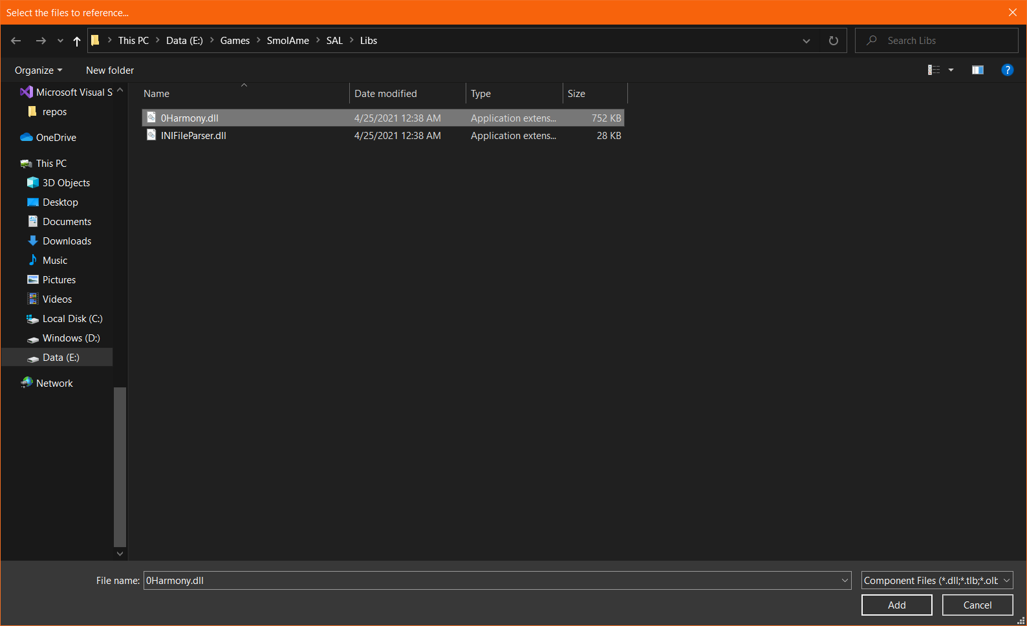The image size is (1027, 626).
Task: Click 'SAL' breadcrumb segment
Action: (x=334, y=40)
